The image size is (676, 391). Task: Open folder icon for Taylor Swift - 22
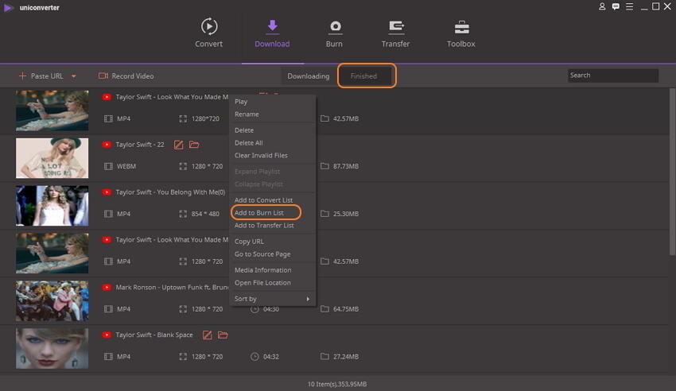pyautogui.click(x=194, y=145)
